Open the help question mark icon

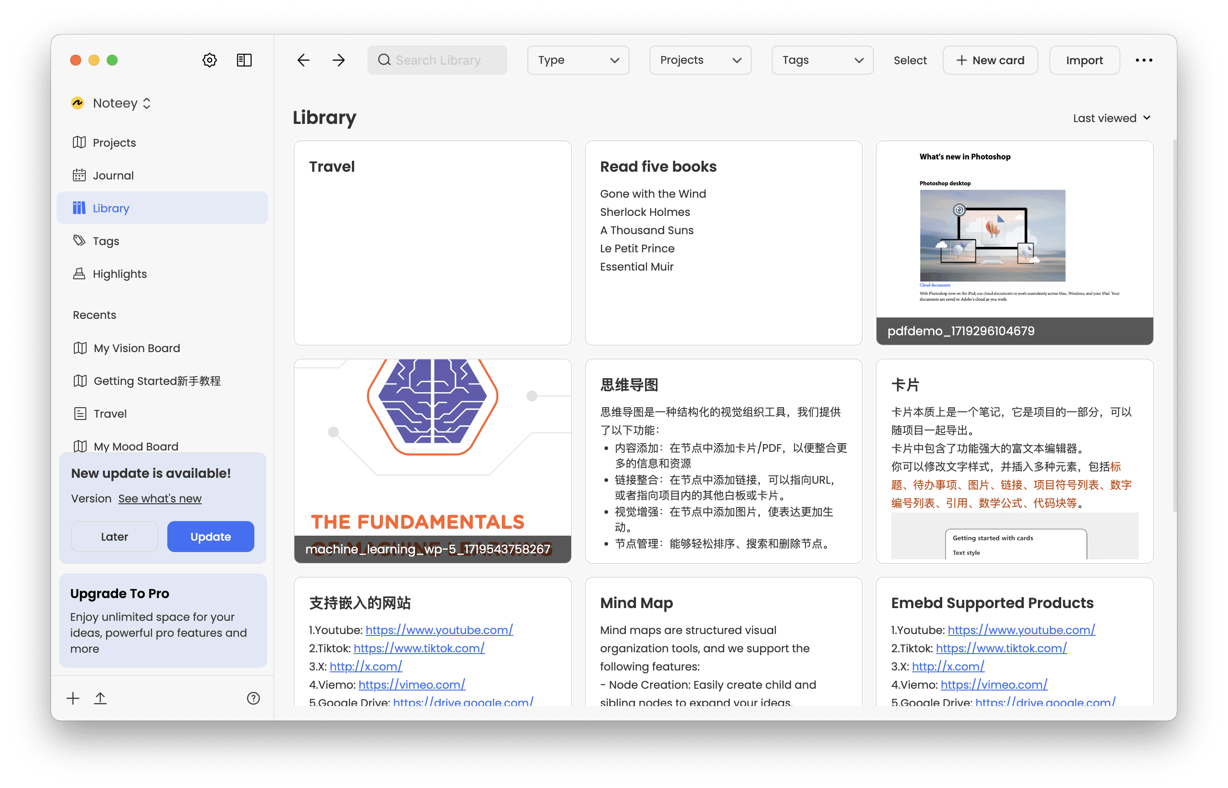[253, 698]
